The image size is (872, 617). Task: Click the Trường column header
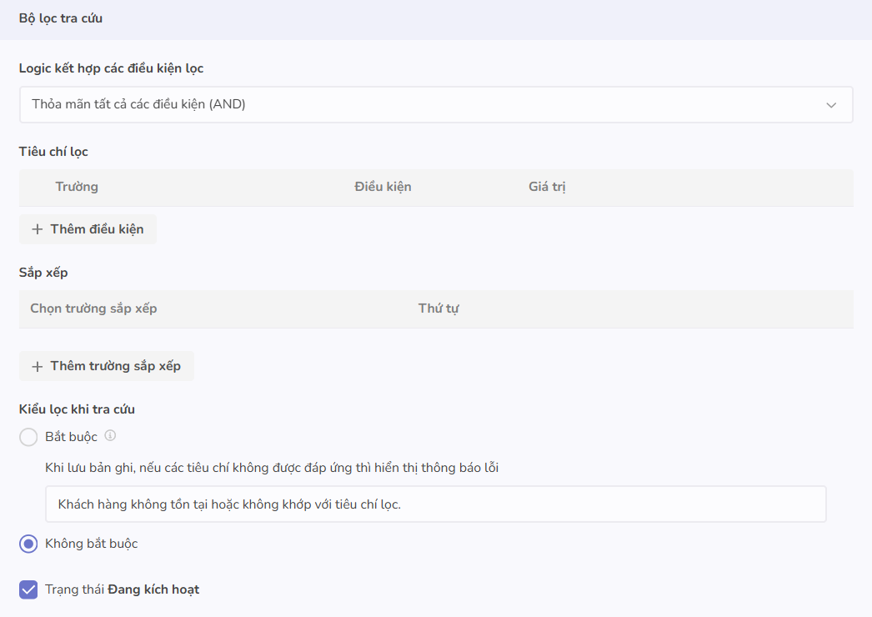[x=77, y=187]
